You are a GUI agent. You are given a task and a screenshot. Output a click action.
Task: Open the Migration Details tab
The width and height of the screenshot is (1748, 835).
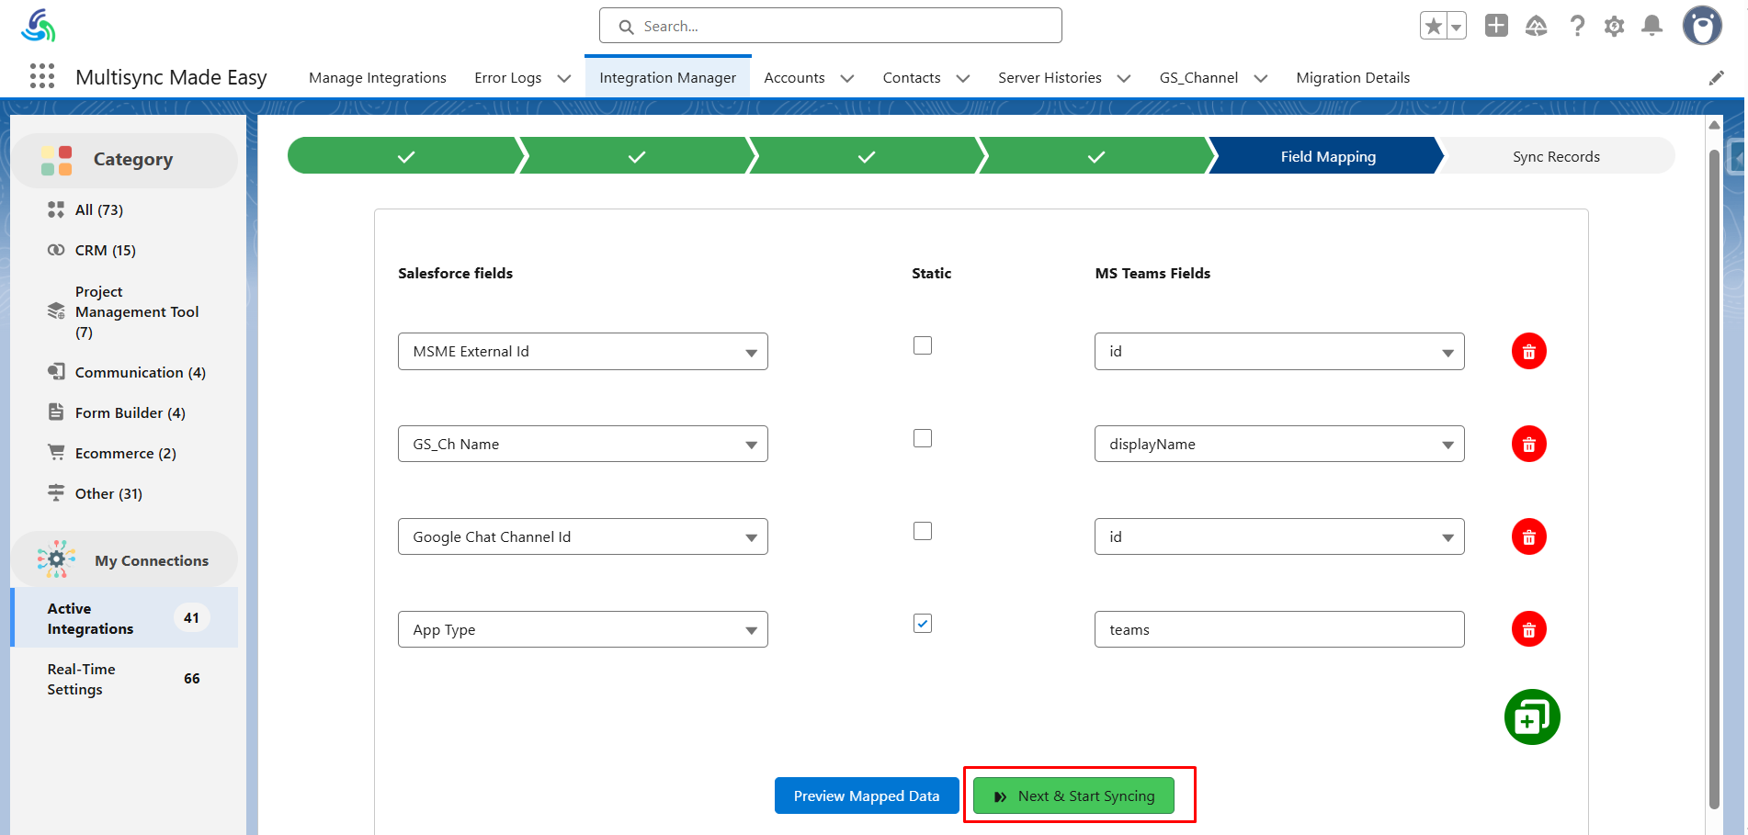1352,78
